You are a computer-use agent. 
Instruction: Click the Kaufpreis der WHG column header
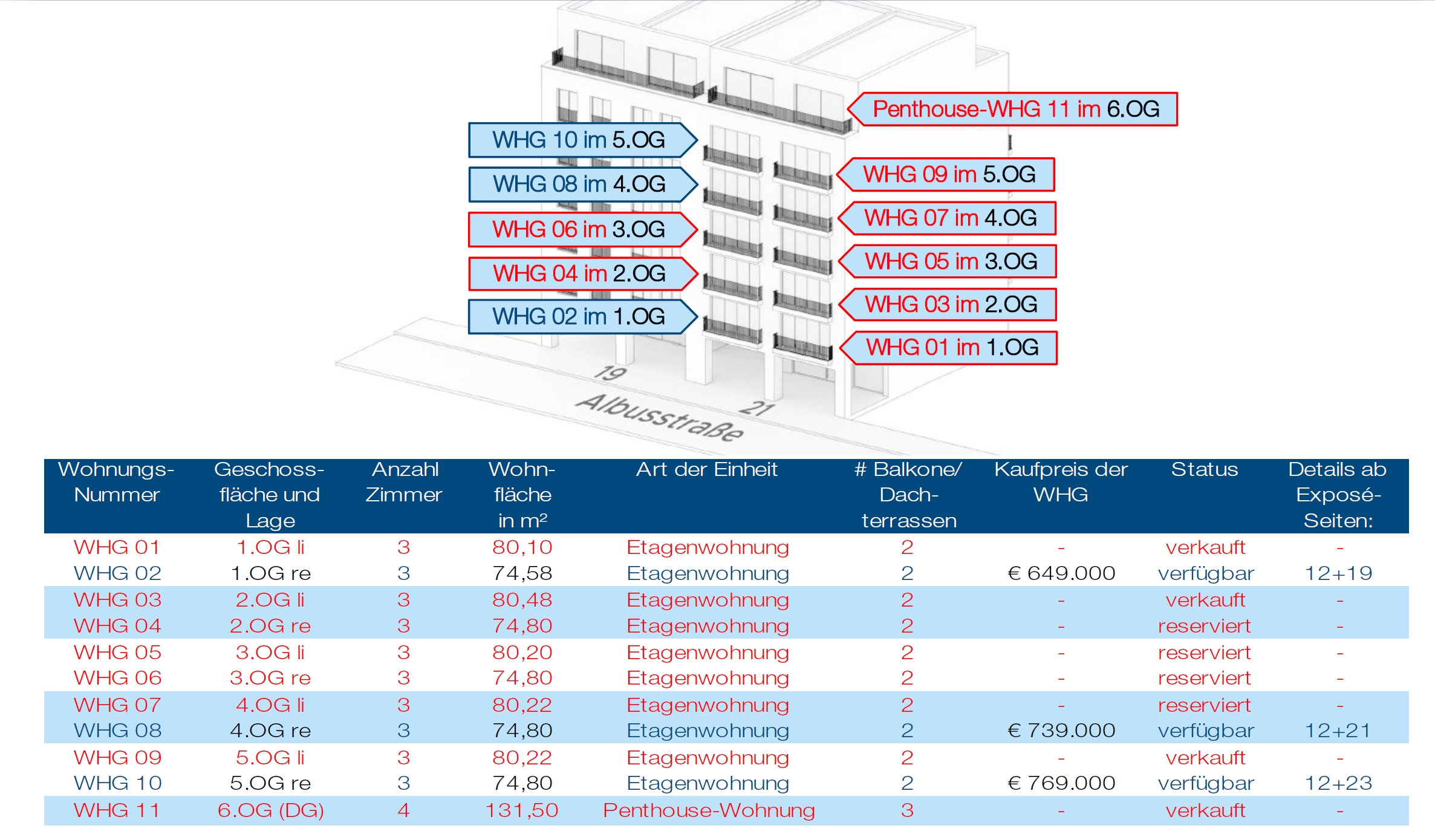click(1061, 482)
